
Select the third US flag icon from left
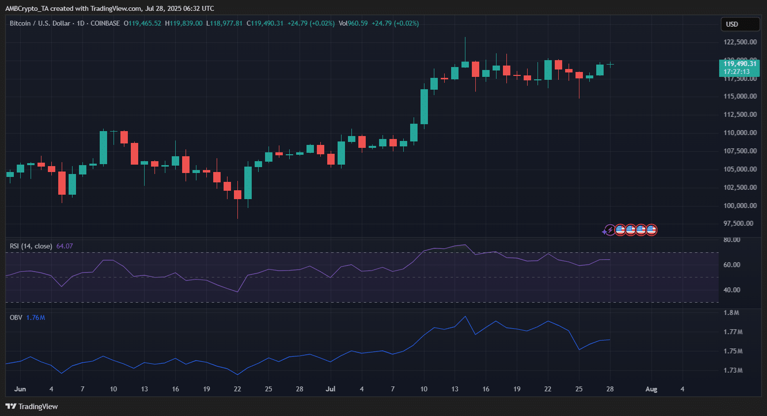coord(641,230)
